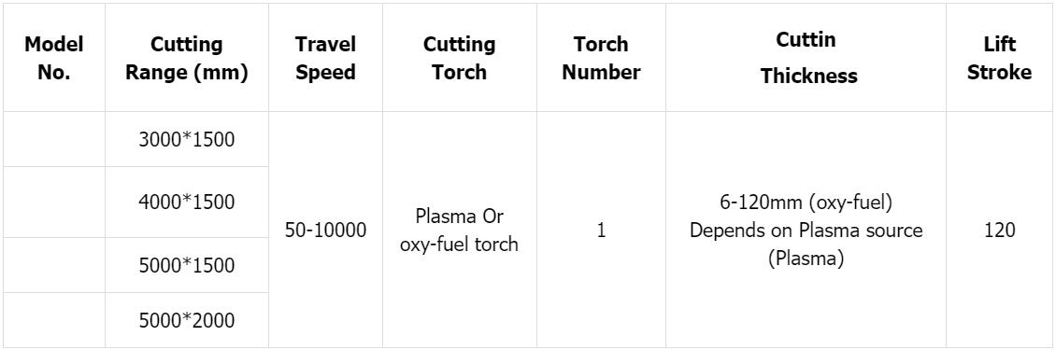Click the Lift Stroke column header
The height and width of the screenshot is (350, 1056).
pos(999,58)
